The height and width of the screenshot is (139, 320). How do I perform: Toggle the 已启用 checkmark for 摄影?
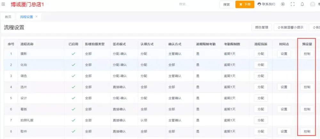tap(73, 54)
